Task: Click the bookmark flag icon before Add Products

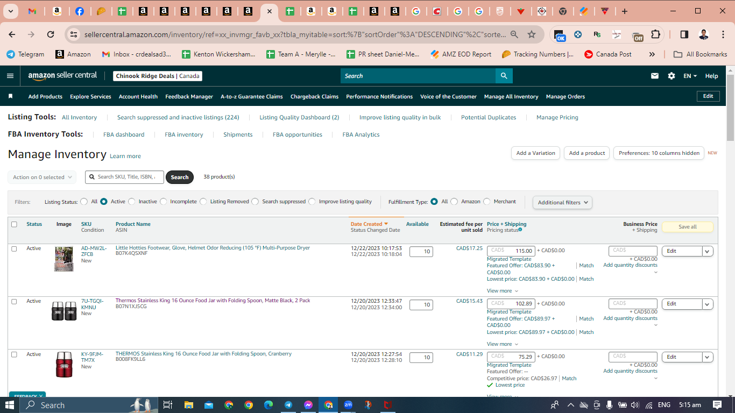Action: (10, 96)
